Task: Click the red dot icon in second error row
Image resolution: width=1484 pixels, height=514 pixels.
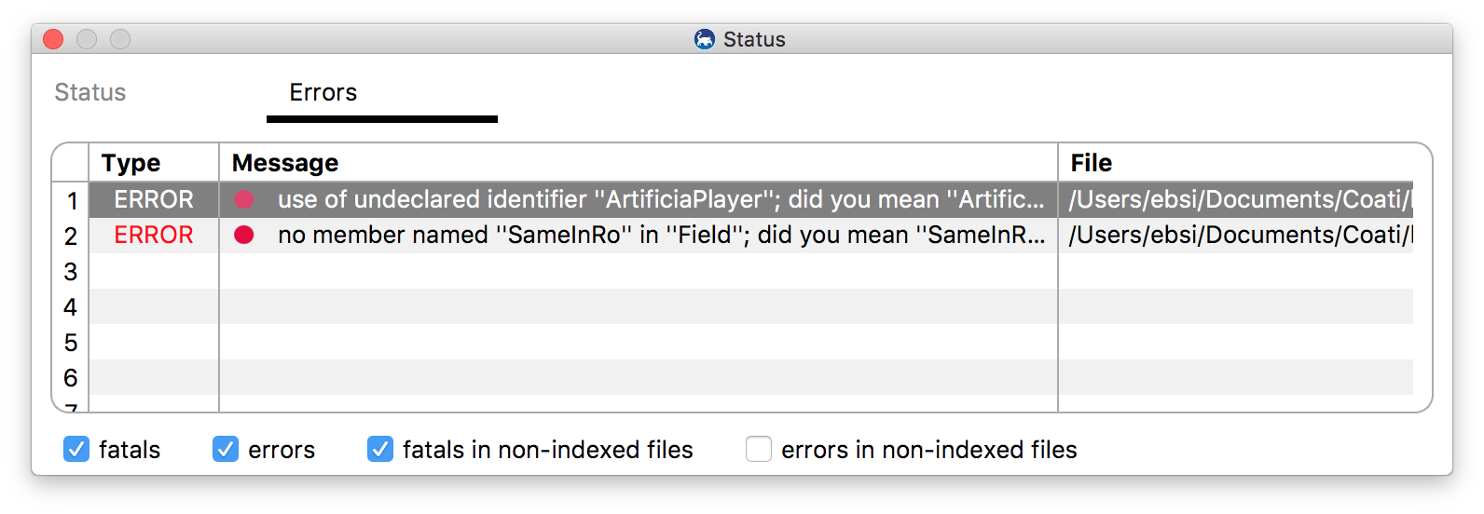Action: point(244,235)
